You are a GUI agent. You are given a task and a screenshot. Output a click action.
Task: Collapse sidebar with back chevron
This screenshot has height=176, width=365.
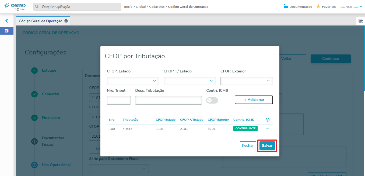(x=7, y=21)
